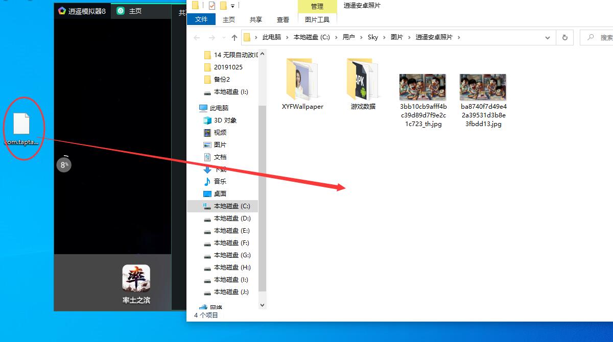
Task: Switch to the 查看 ribbon tab
Action: click(x=282, y=19)
